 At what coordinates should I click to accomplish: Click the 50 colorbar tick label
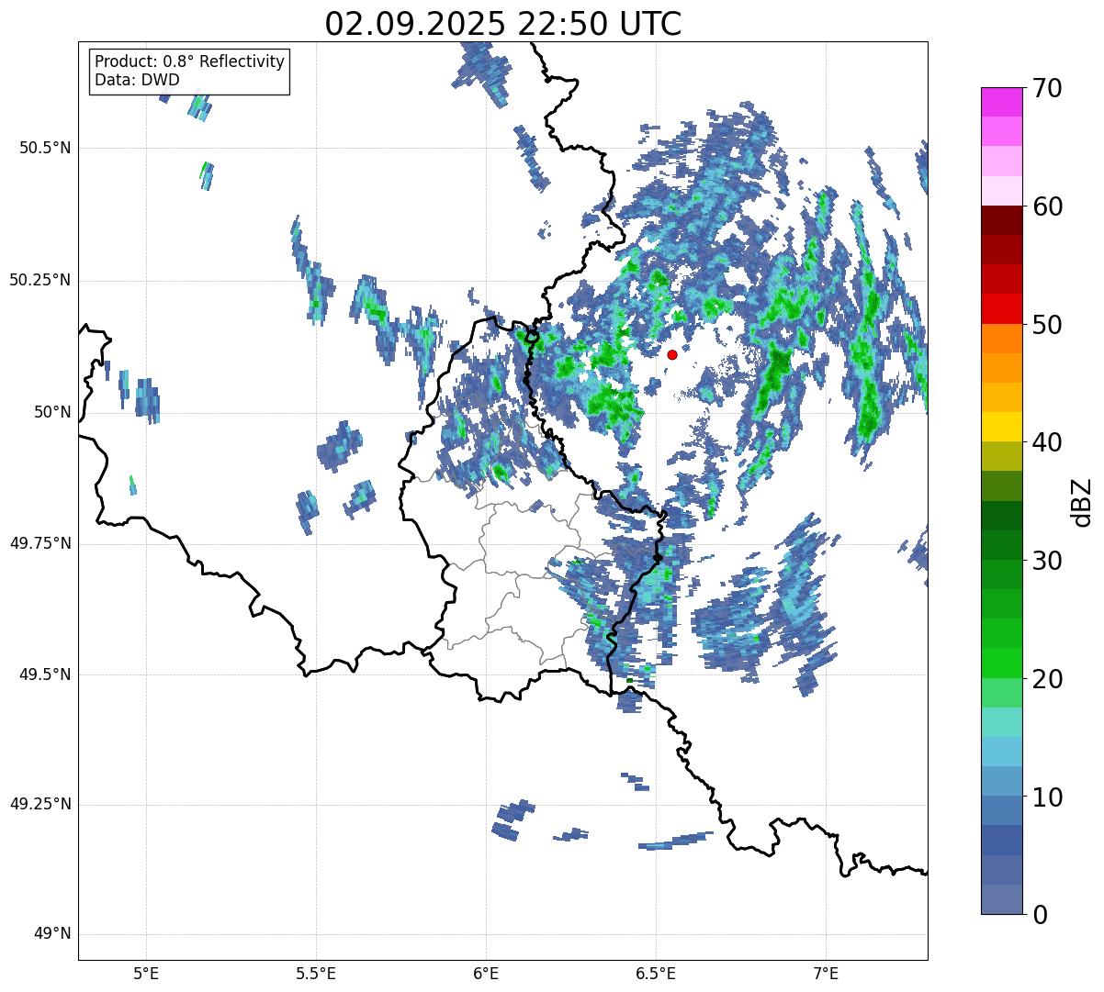1046,325
